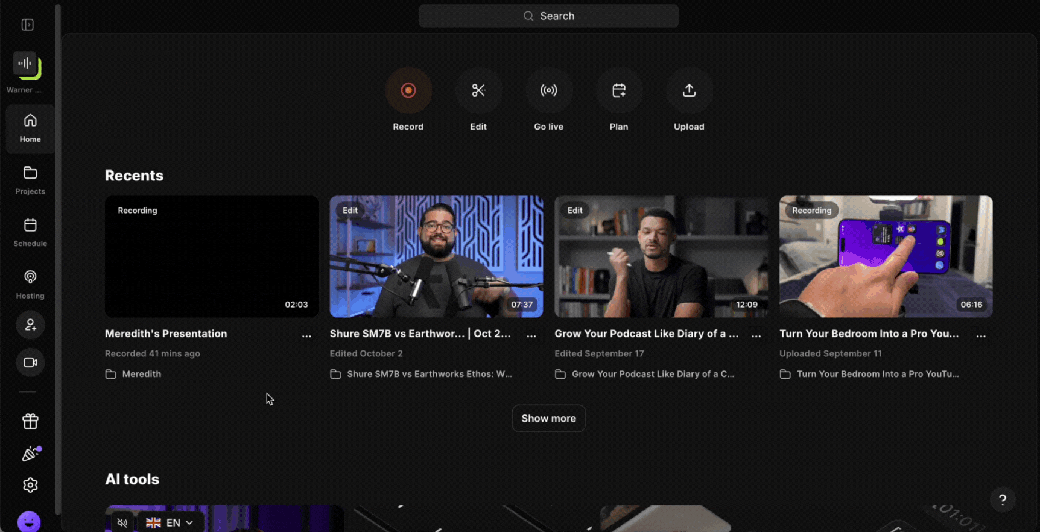The height and width of the screenshot is (532, 1040).
Task: Click the Upload icon
Action: pyautogui.click(x=689, y=90)
